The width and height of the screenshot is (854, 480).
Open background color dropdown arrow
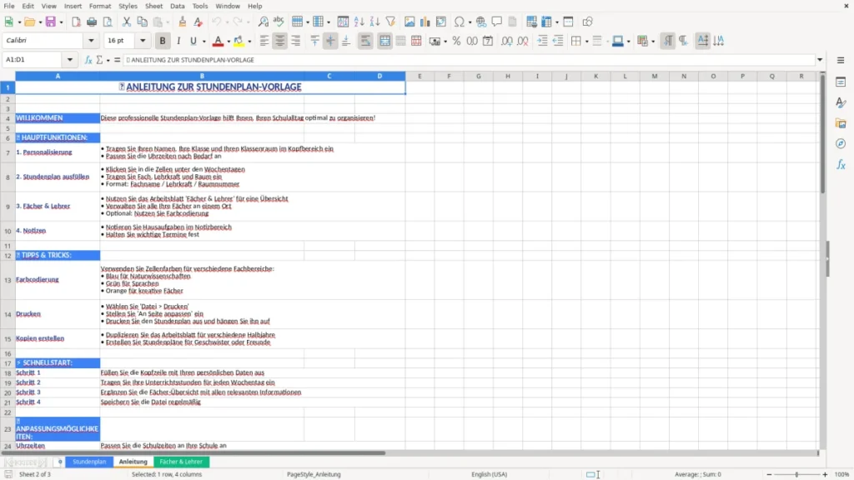click(x=249, y=42)
